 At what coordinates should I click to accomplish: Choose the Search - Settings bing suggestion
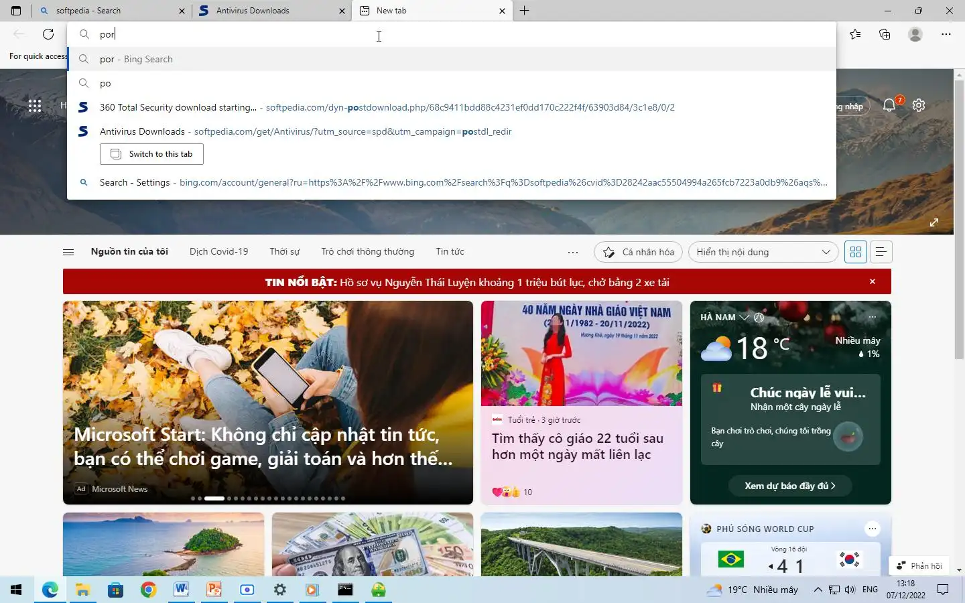click(x=452, y=182)
